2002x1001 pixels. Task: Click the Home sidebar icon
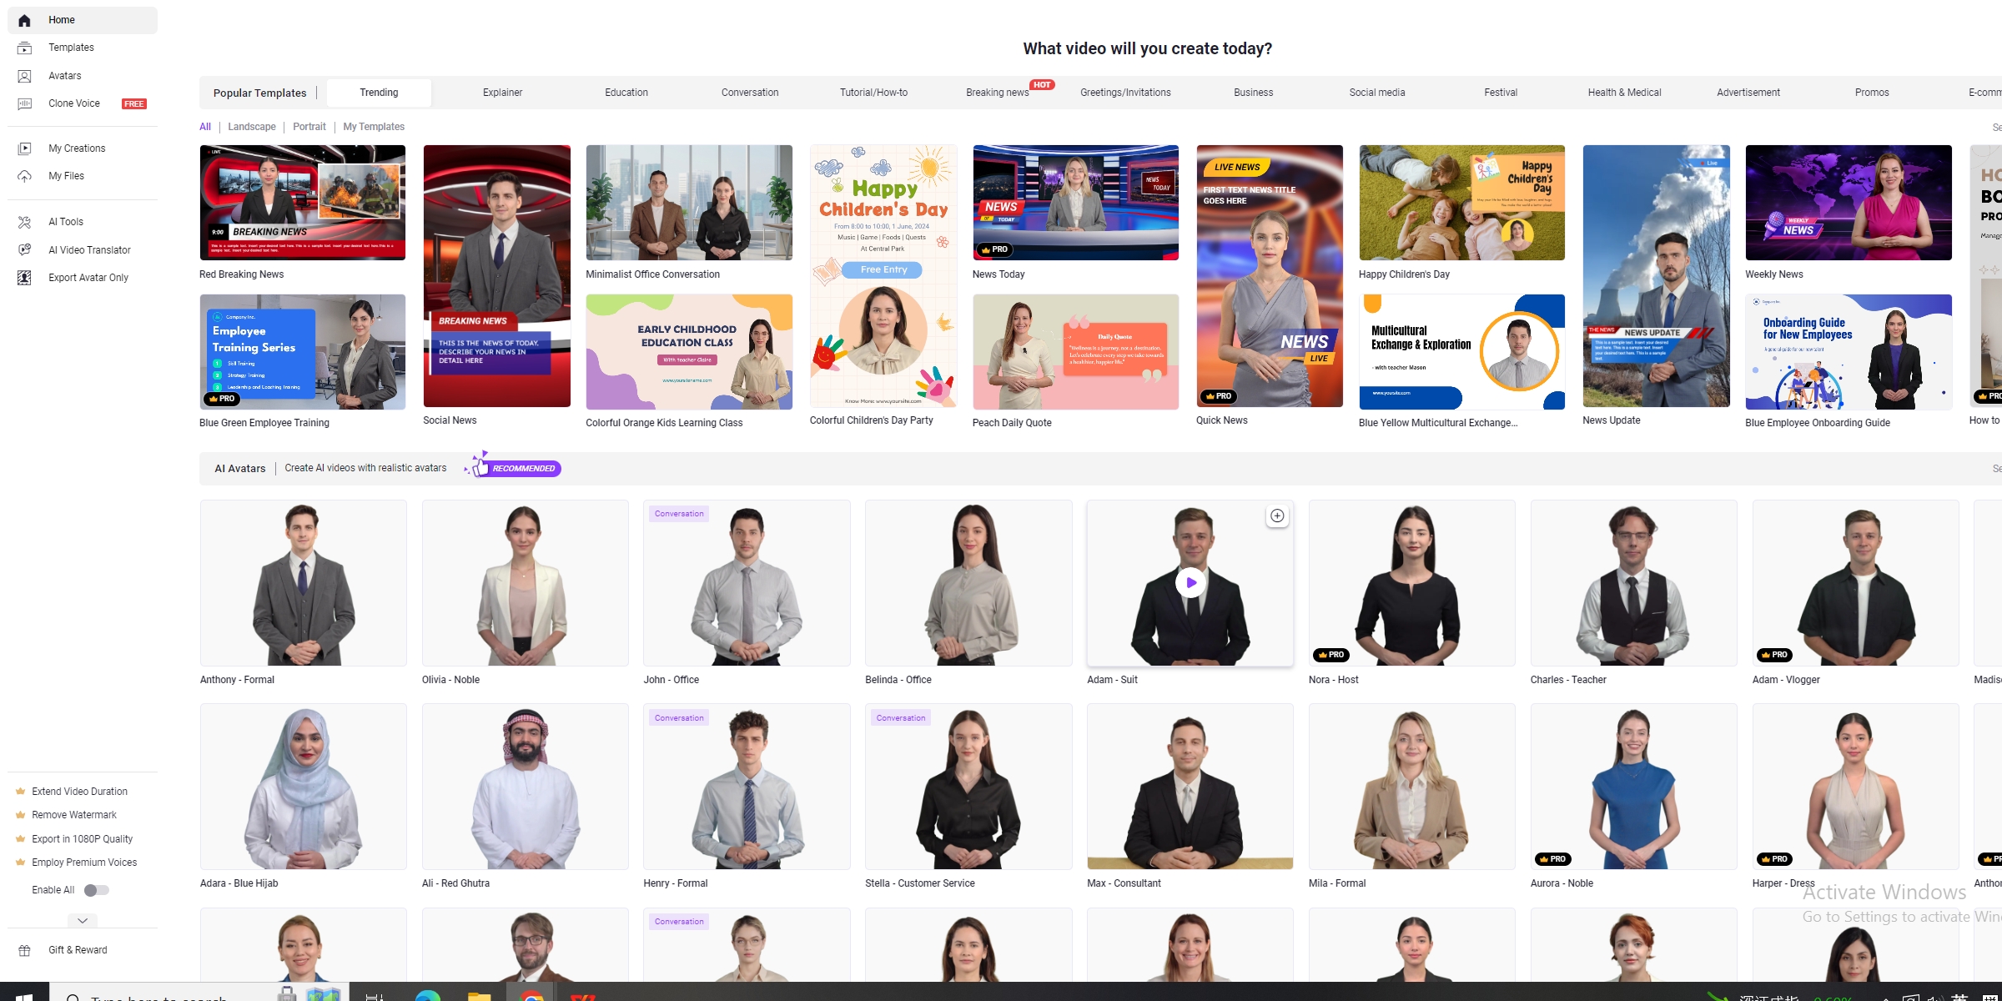point(24,19)
